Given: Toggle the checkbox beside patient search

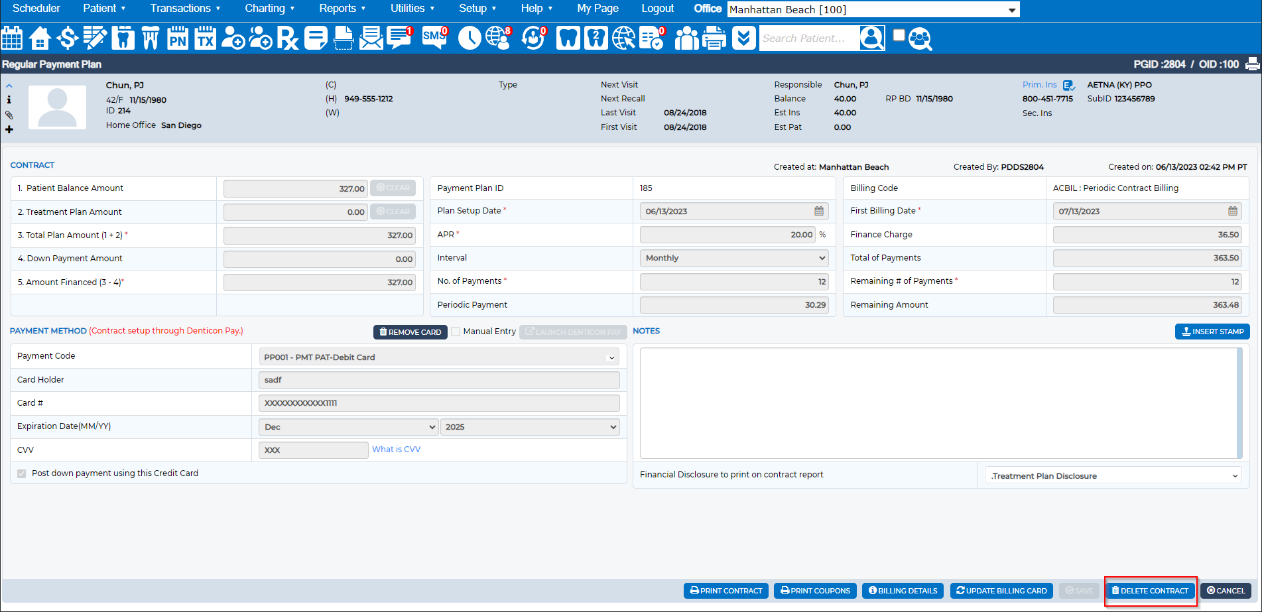Looking at the screenshot, I should pyautogui.click(x=899, y=35).
